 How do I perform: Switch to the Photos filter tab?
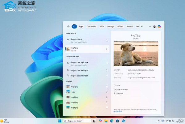pyautogui.click(x=130, y=27)
